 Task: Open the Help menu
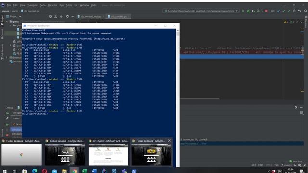pos(94,5)
